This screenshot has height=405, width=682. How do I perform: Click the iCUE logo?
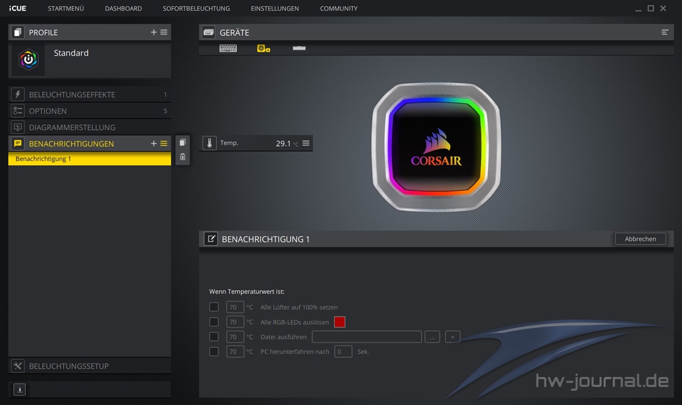point(17,9)
